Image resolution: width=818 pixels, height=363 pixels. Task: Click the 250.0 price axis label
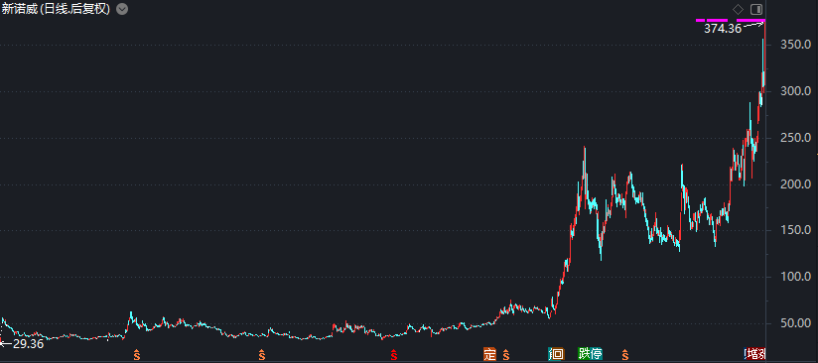[x=795, y=138]
